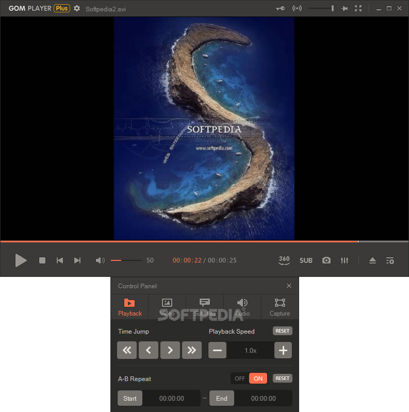Open file with the eject icon
The width and height of the screenshot is (409, 412).
[x=372, y=260]
